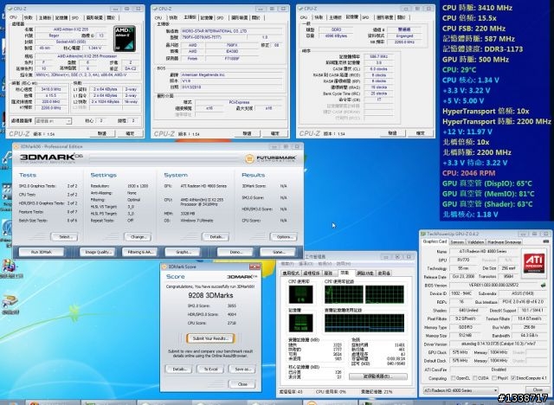
Task: Click the American Megatrends BIOS brand field
Action: 232,75
